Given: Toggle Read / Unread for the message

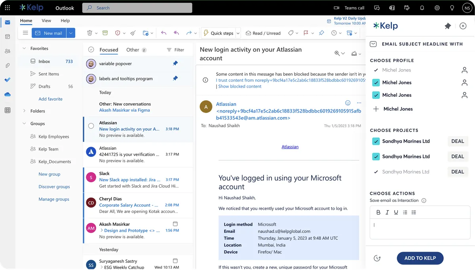Looking at the screenshot, I should click(263, 33).
